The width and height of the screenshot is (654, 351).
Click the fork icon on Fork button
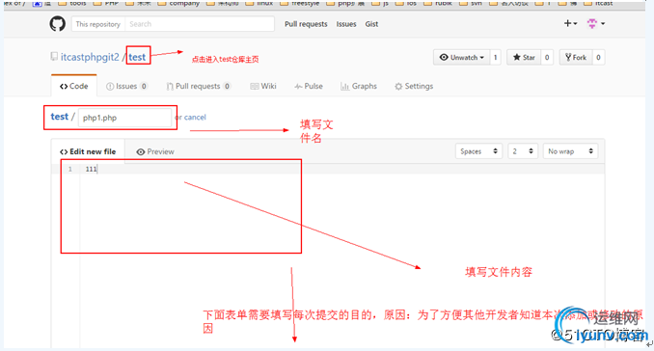pos(568,57)
